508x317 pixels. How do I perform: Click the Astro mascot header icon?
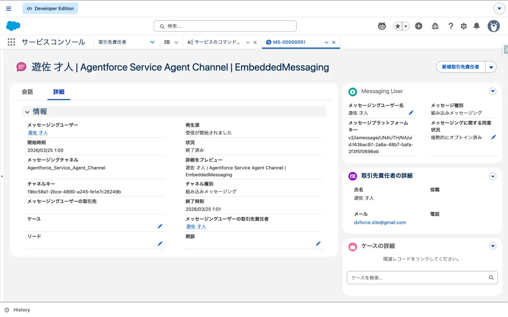(381, 26)
